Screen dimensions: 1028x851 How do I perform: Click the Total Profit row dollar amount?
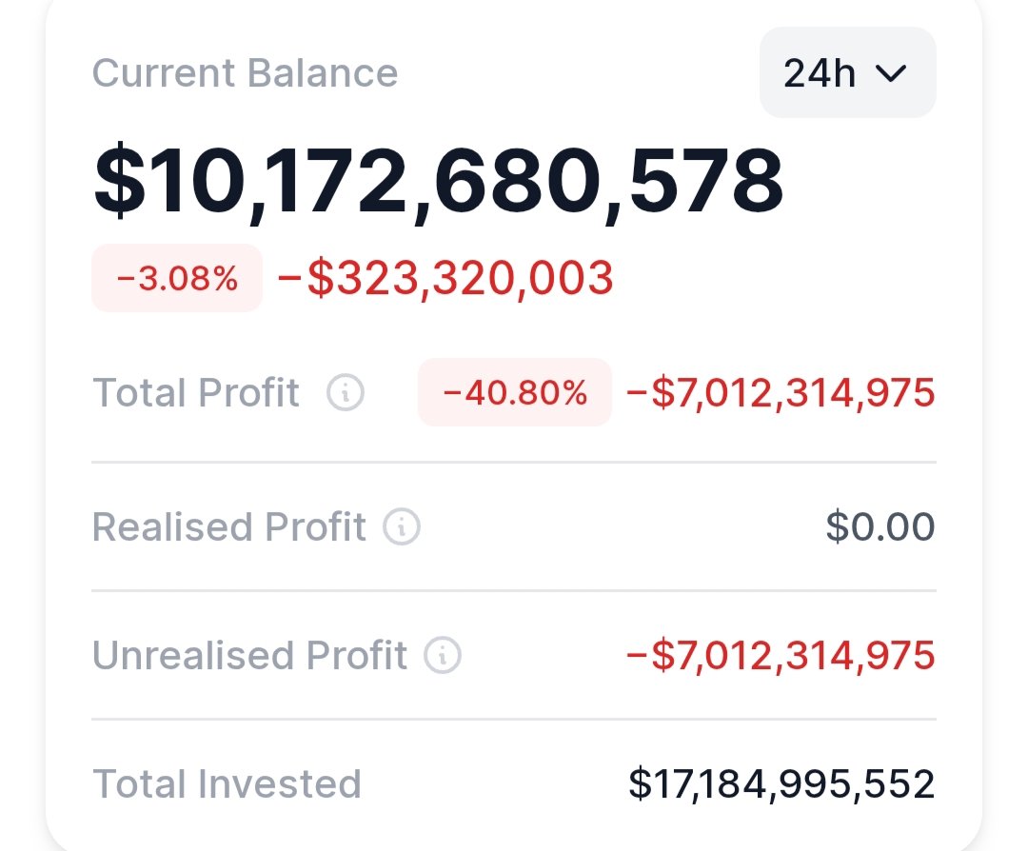coord(781,392)
